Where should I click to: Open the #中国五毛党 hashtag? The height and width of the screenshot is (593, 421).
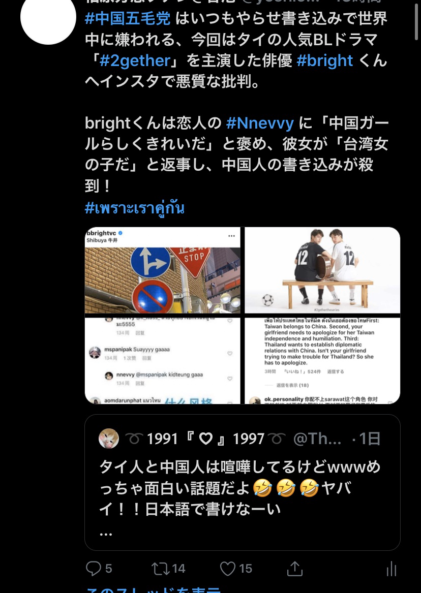coord(128,18)
